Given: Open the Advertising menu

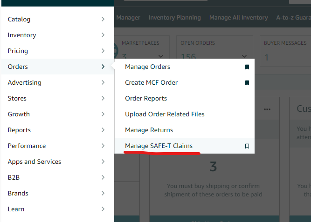Looking at the screenshot, I should click(58, 82).
